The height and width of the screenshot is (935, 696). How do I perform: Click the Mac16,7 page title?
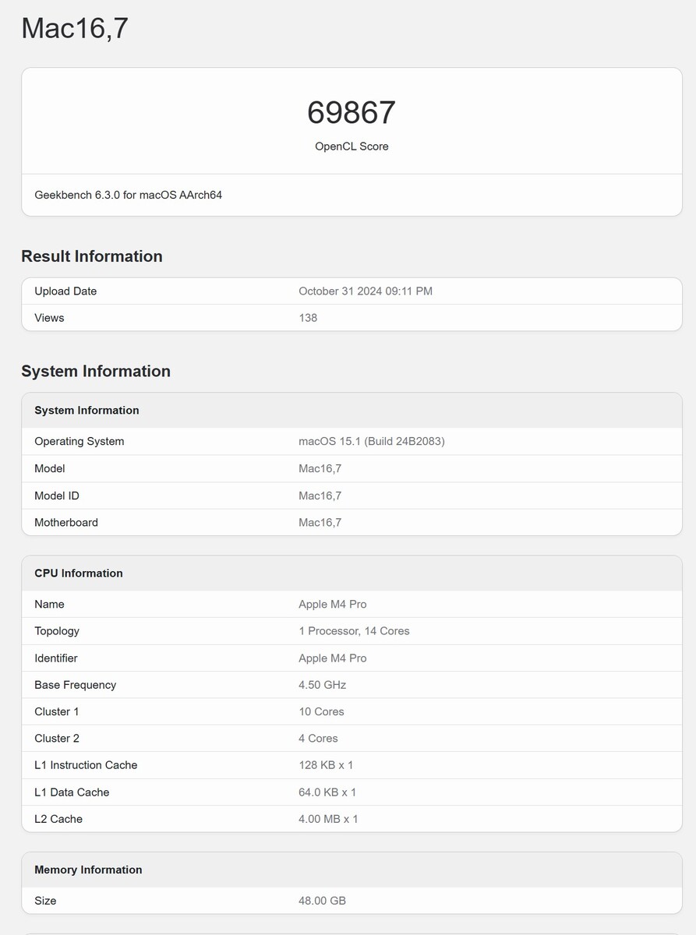75,29
